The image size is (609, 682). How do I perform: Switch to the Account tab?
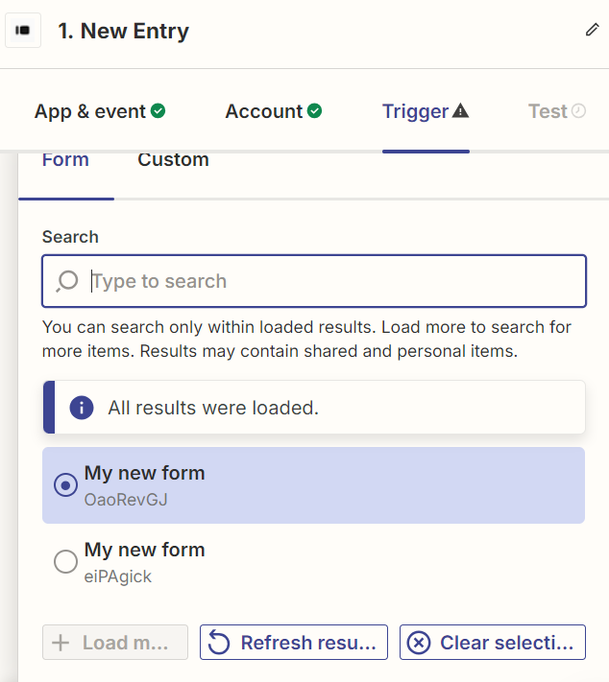coord(274,111)
